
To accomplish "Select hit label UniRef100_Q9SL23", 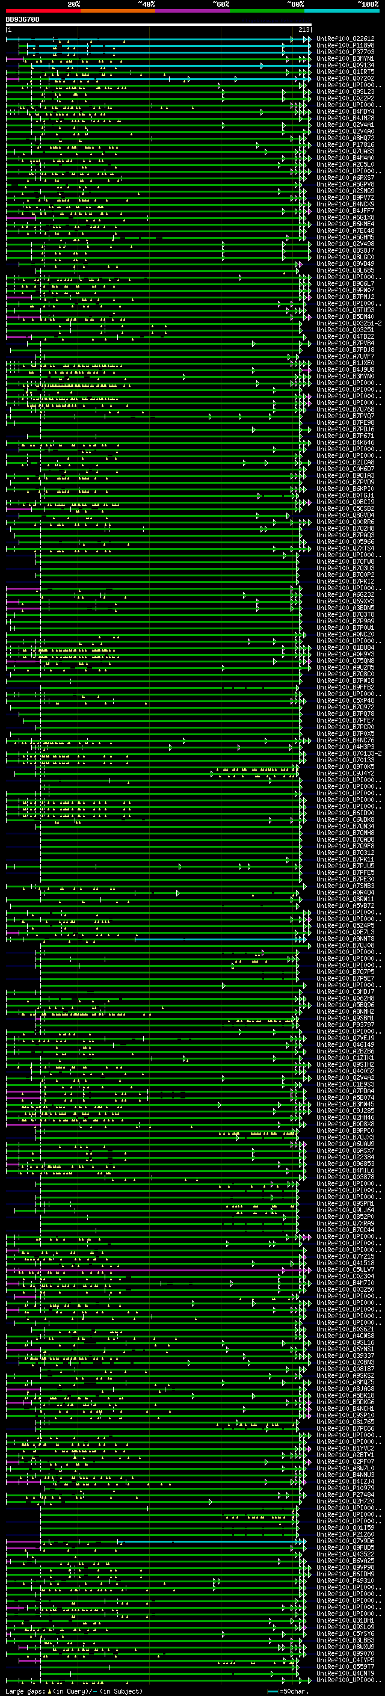I will (x=345, y=91).
